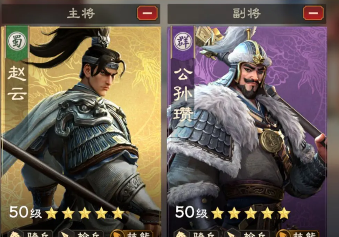Open the golden skill icon on 公孙瓒's card
This screenshot has height=237, width=339.
(x=283, y=234)
